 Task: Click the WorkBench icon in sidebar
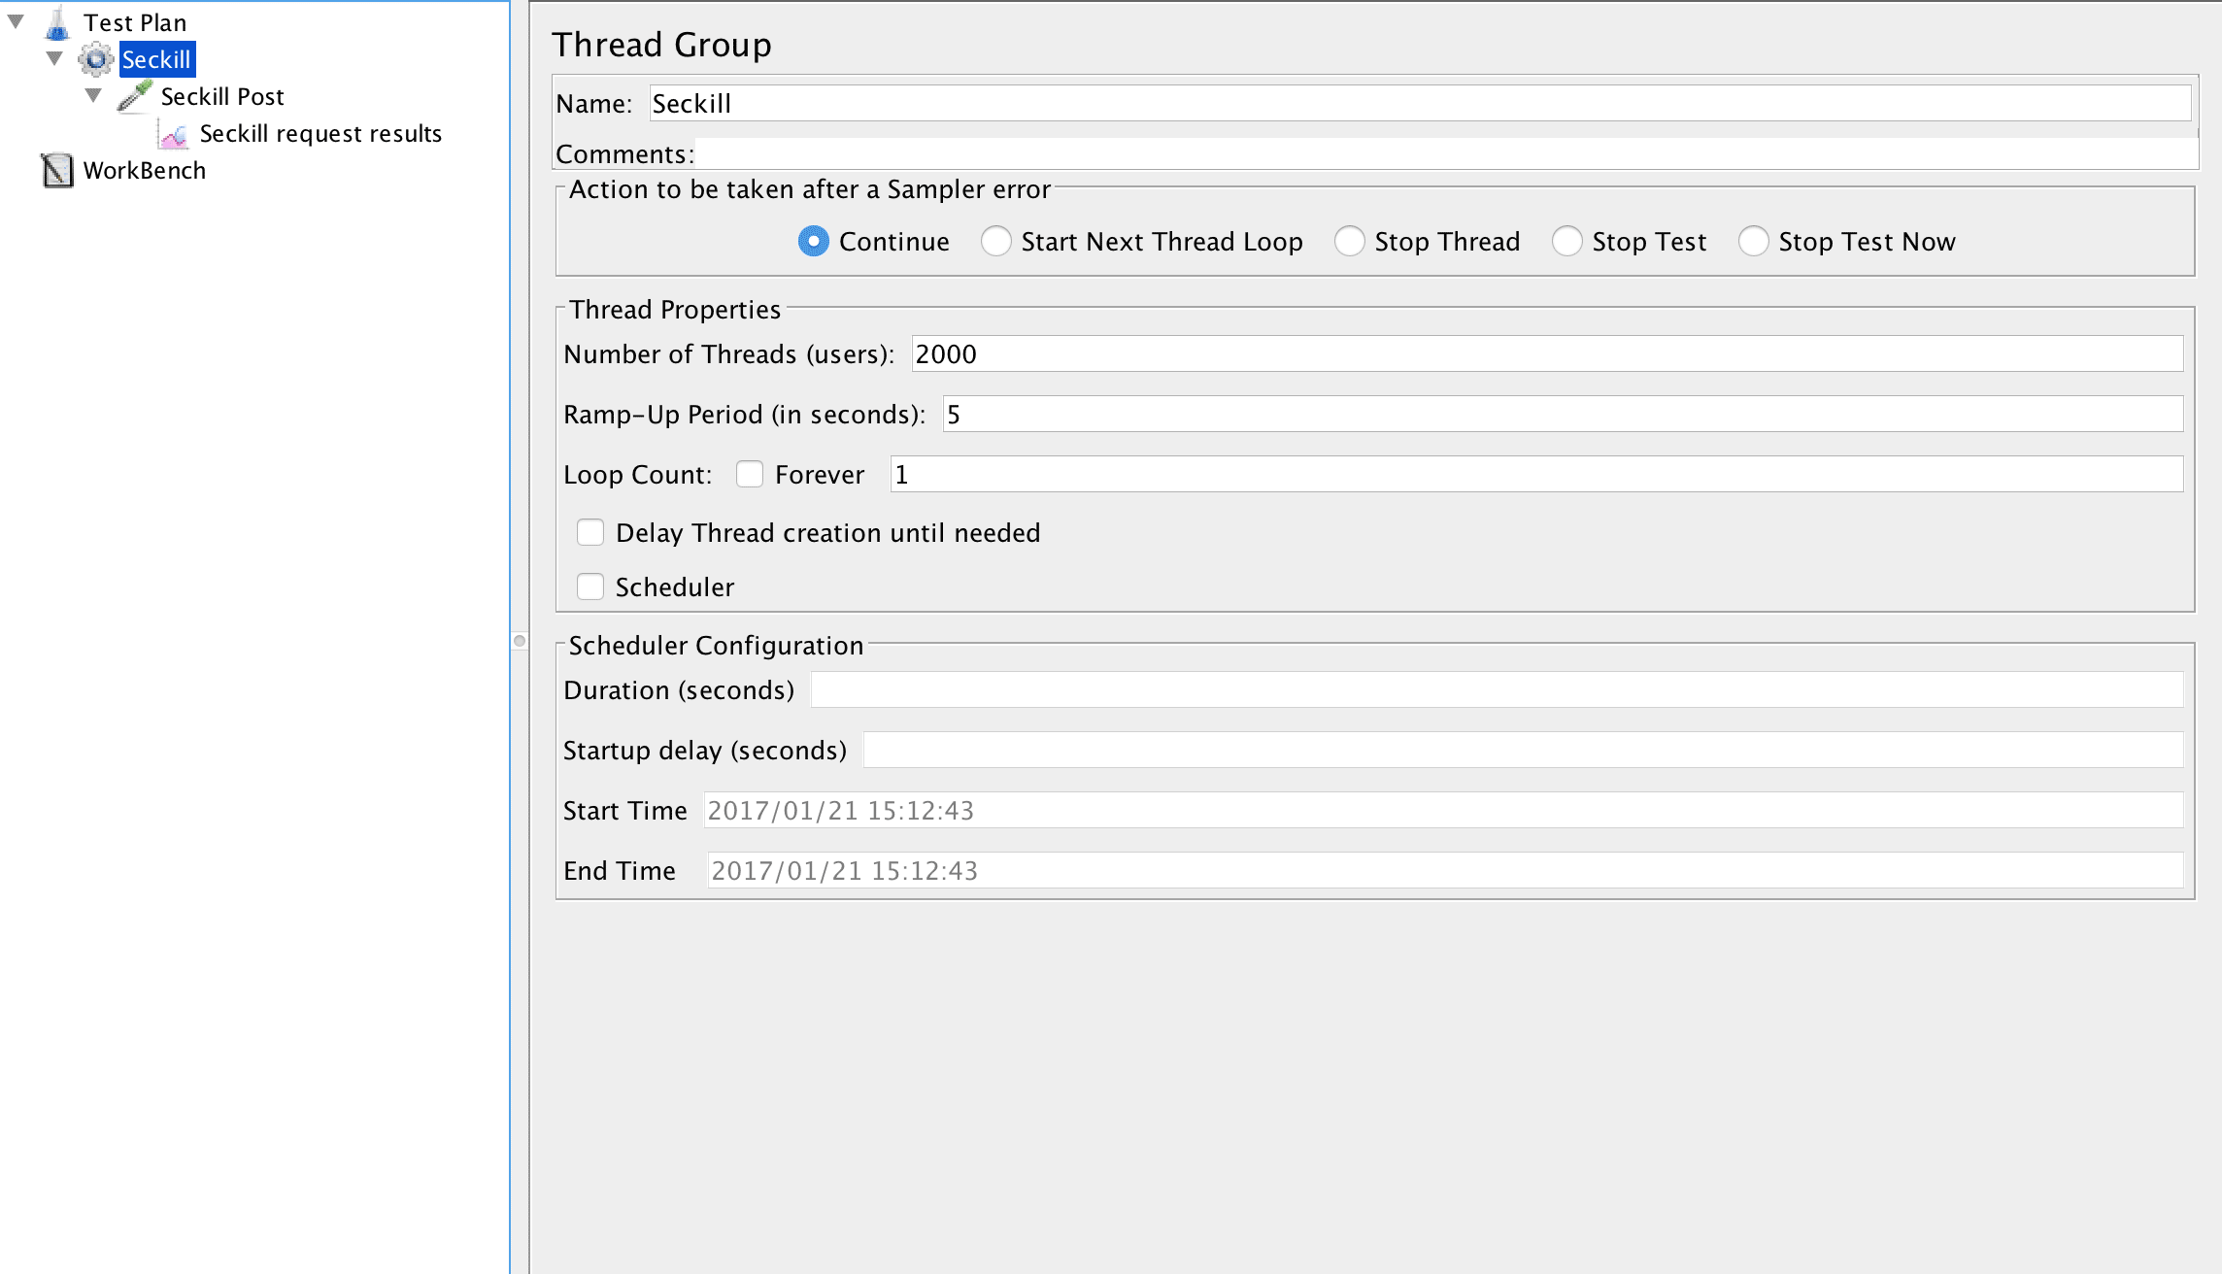(x=58, y=169)
